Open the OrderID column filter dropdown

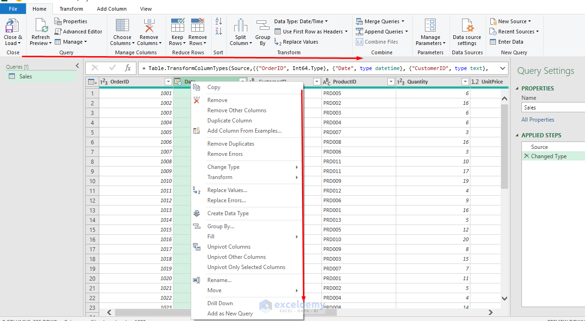[168, 82]
